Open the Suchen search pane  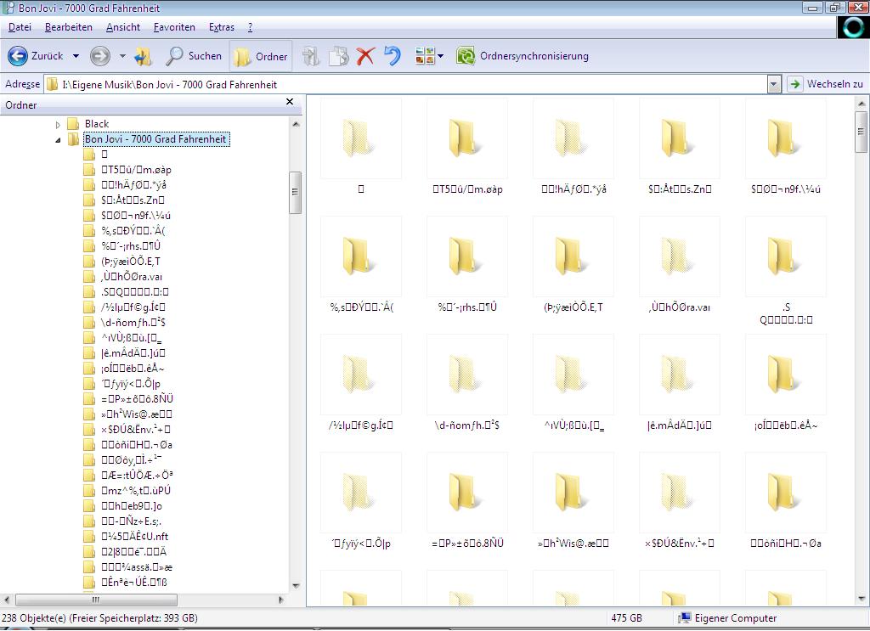(194, 56)
